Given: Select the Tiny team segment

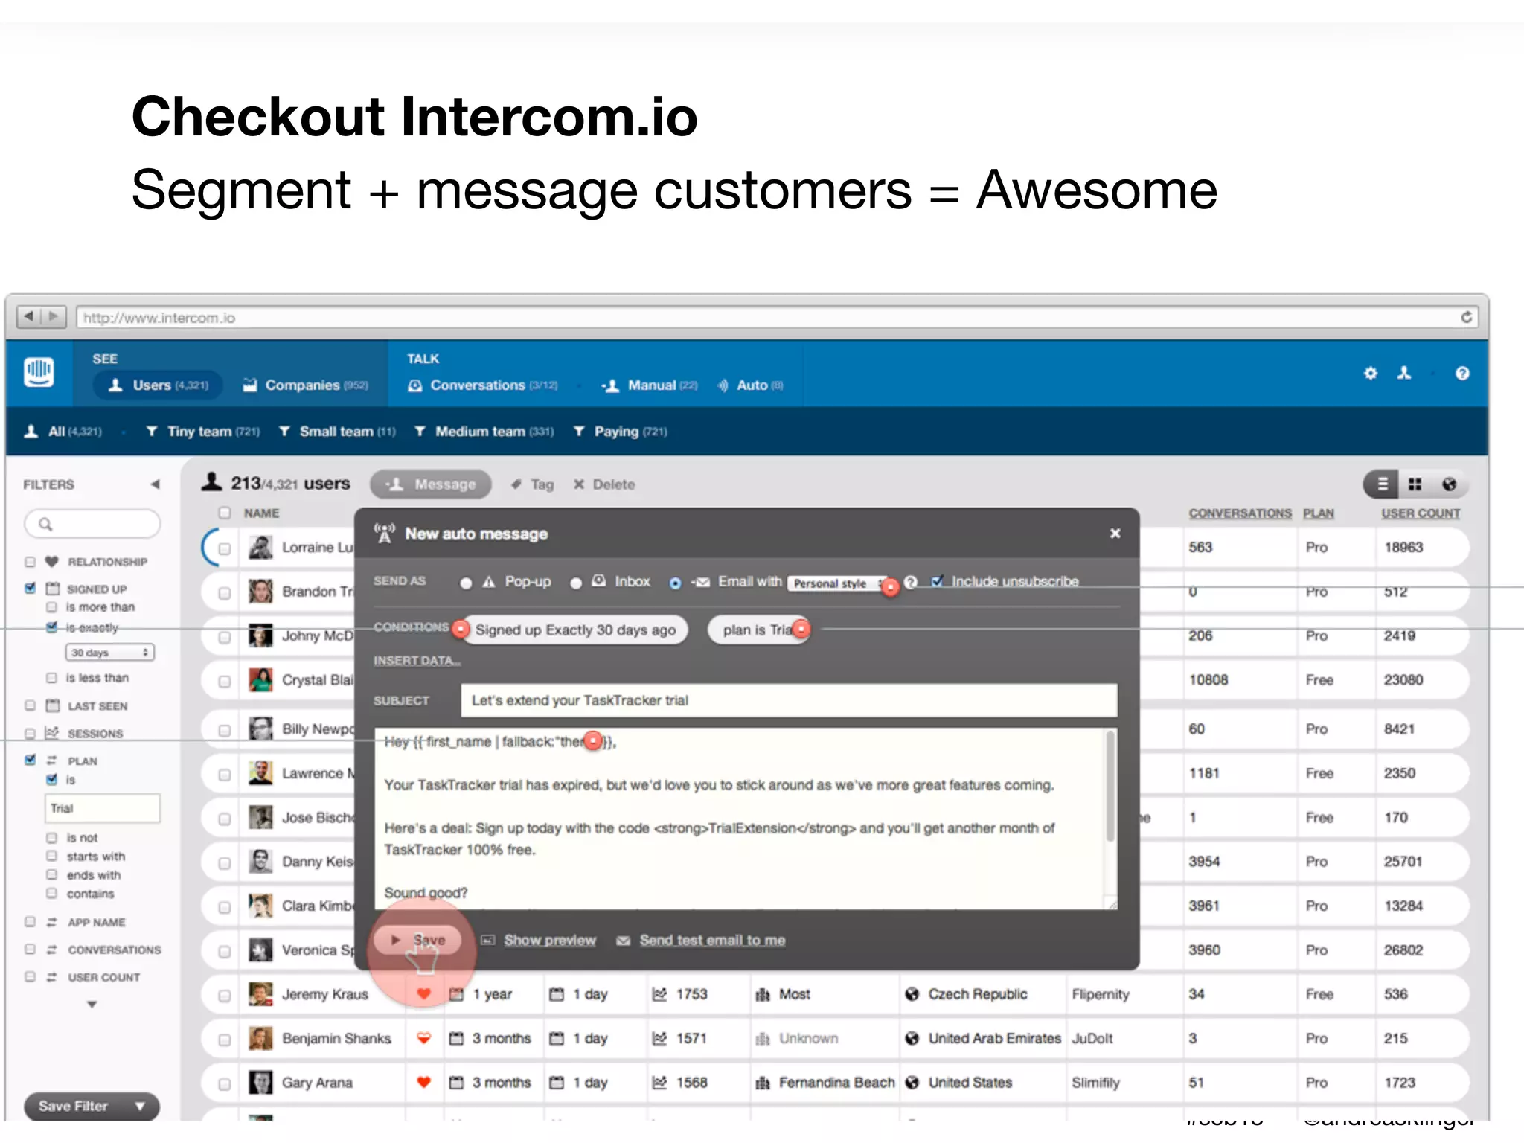Looking at the screenshot, I should pyautogui.click(x=202, y=432).
